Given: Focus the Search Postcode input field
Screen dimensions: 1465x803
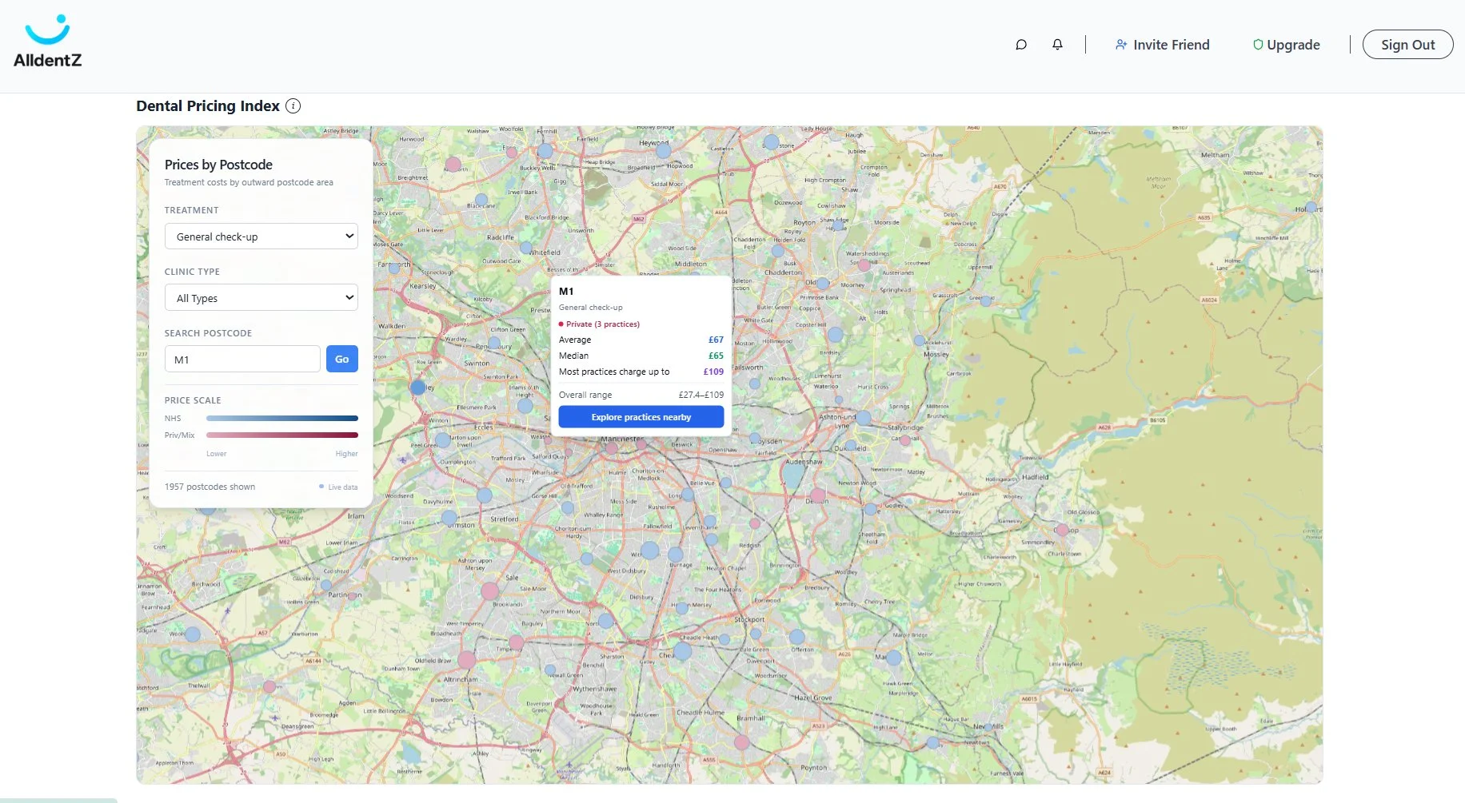Looking at the screenshot, I should click(242, 360).
